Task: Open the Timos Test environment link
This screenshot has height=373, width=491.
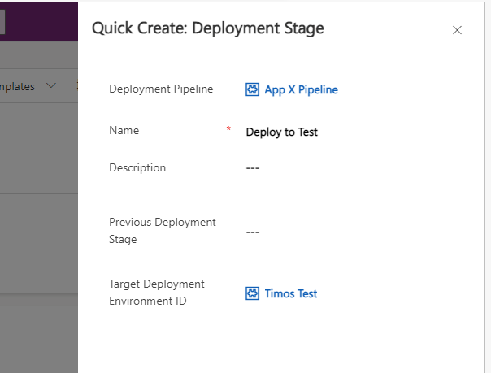Action: click(x=290, y=293)
